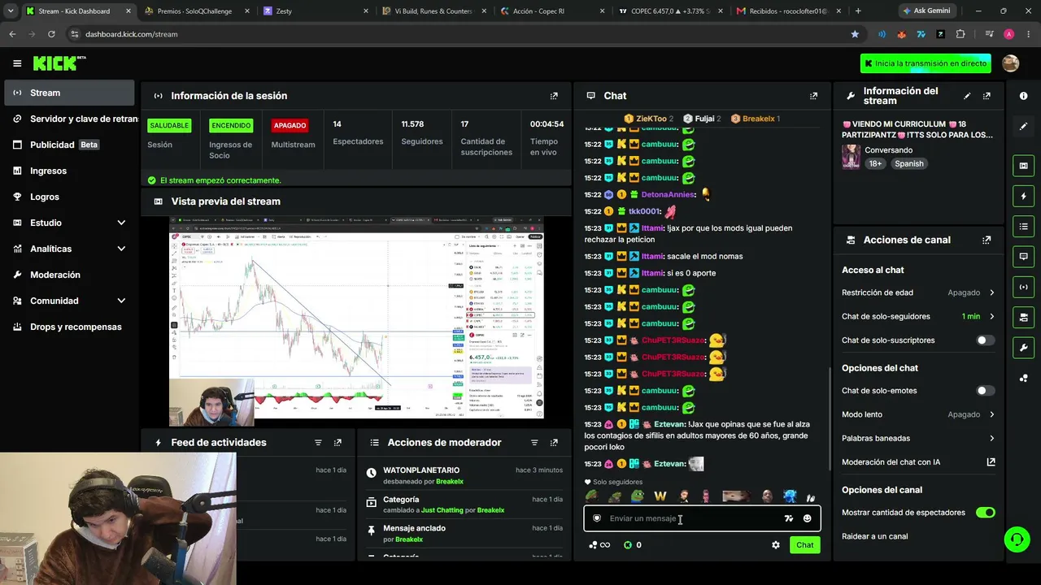
Task: Open the Moderación sidebar item
Action: coord(69,275)
